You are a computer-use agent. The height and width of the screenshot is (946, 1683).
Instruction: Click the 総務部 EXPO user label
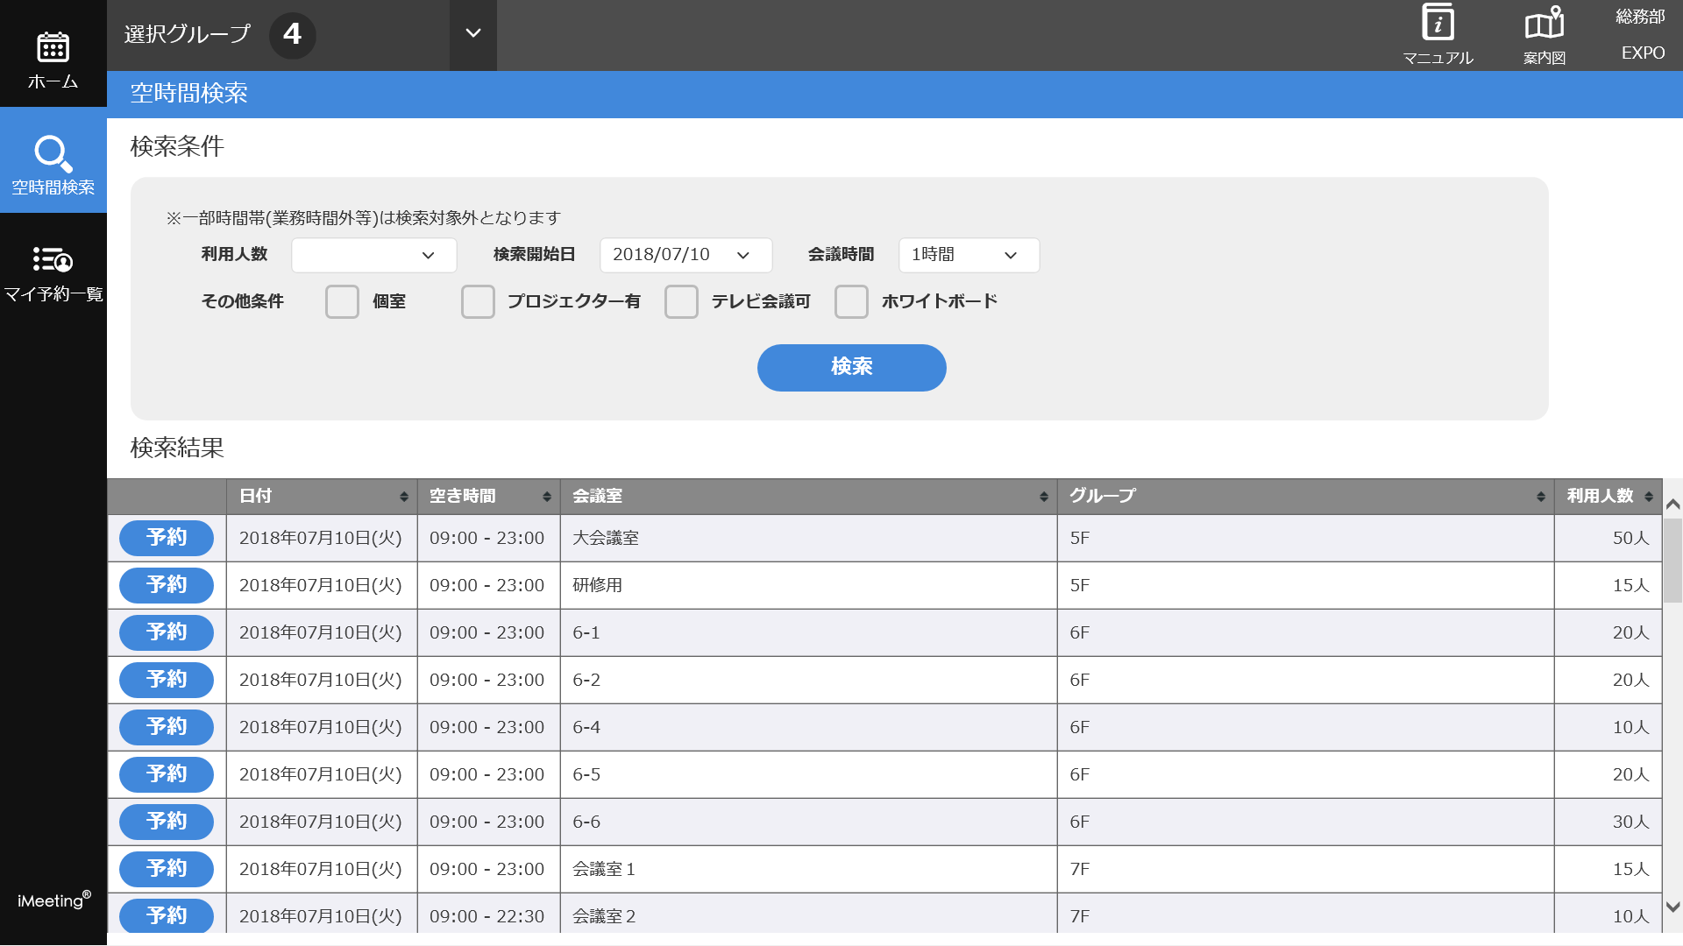[1641, 34]
